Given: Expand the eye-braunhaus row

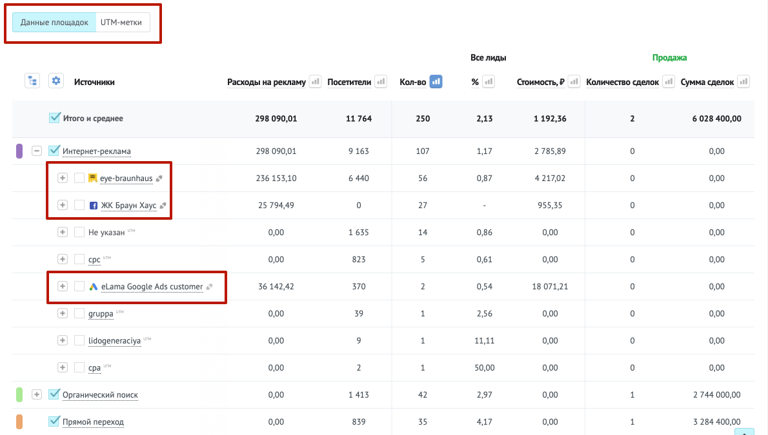Looking at the screenshot, I should [62, 178].
